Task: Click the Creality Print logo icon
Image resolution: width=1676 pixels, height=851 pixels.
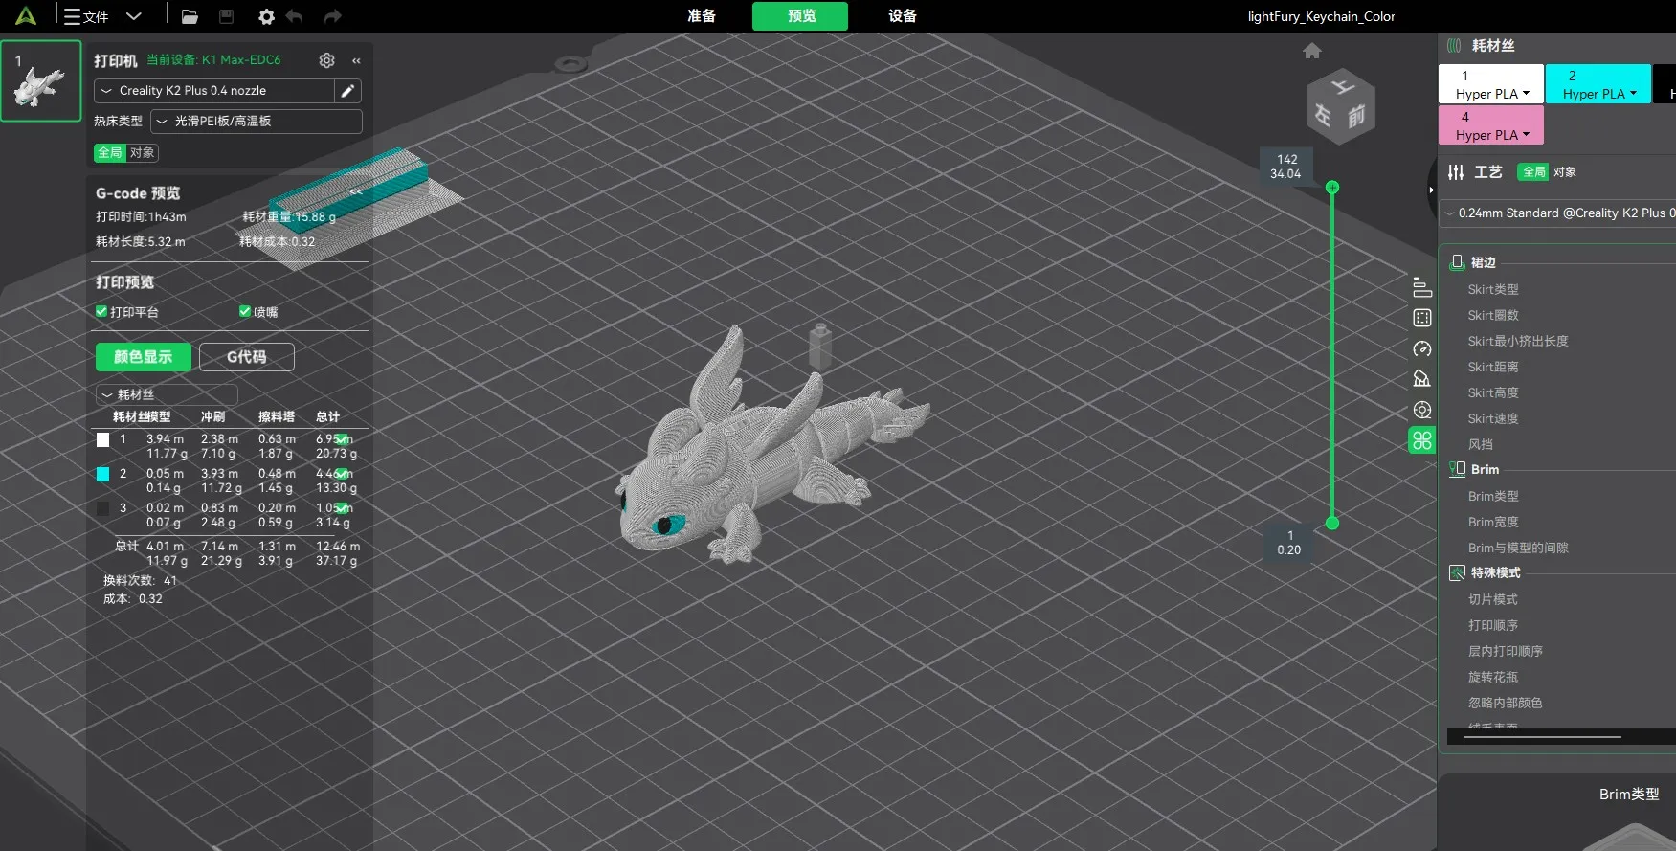Action: pos(26,16)
